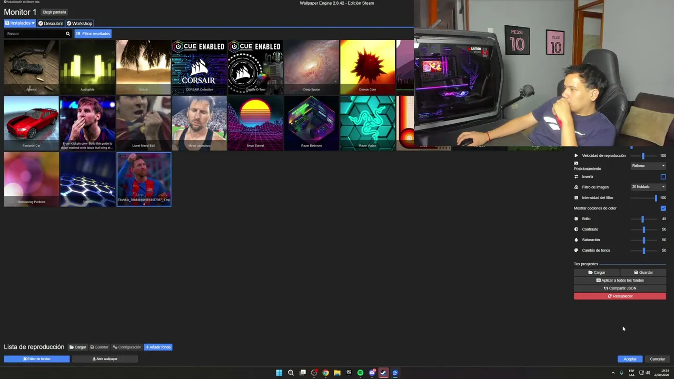The height and width of the screenshot is (379, 674).
Task: Load a preset with Cargar in Tus preajustes
Action: pos(597,273)
